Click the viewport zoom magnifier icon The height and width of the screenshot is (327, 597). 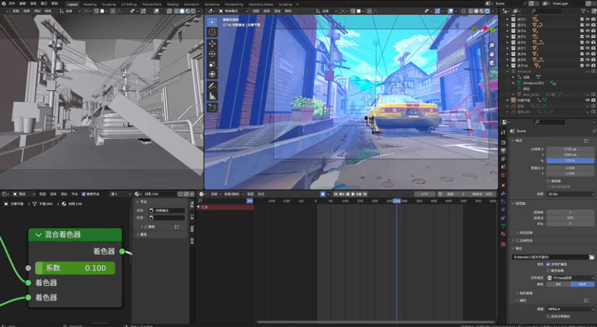coord(492,45)
